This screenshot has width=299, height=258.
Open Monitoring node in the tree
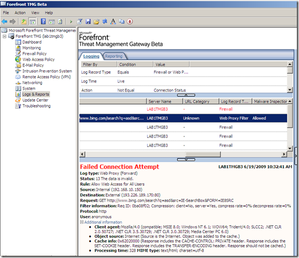click(31, 48)
